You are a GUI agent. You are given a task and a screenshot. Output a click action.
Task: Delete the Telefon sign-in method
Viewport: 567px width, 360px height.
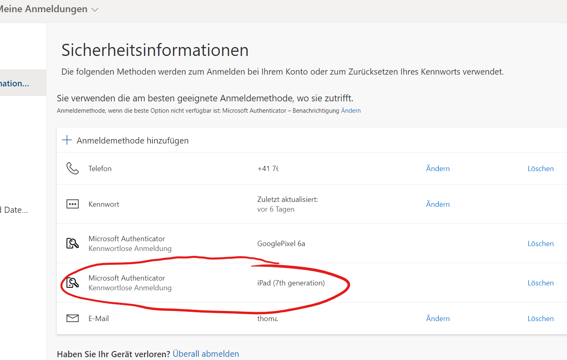pyautogui.click(x=540, y=169)
